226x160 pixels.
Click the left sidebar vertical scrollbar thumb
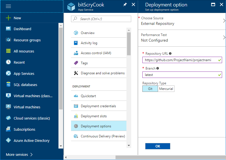[61, 68]
